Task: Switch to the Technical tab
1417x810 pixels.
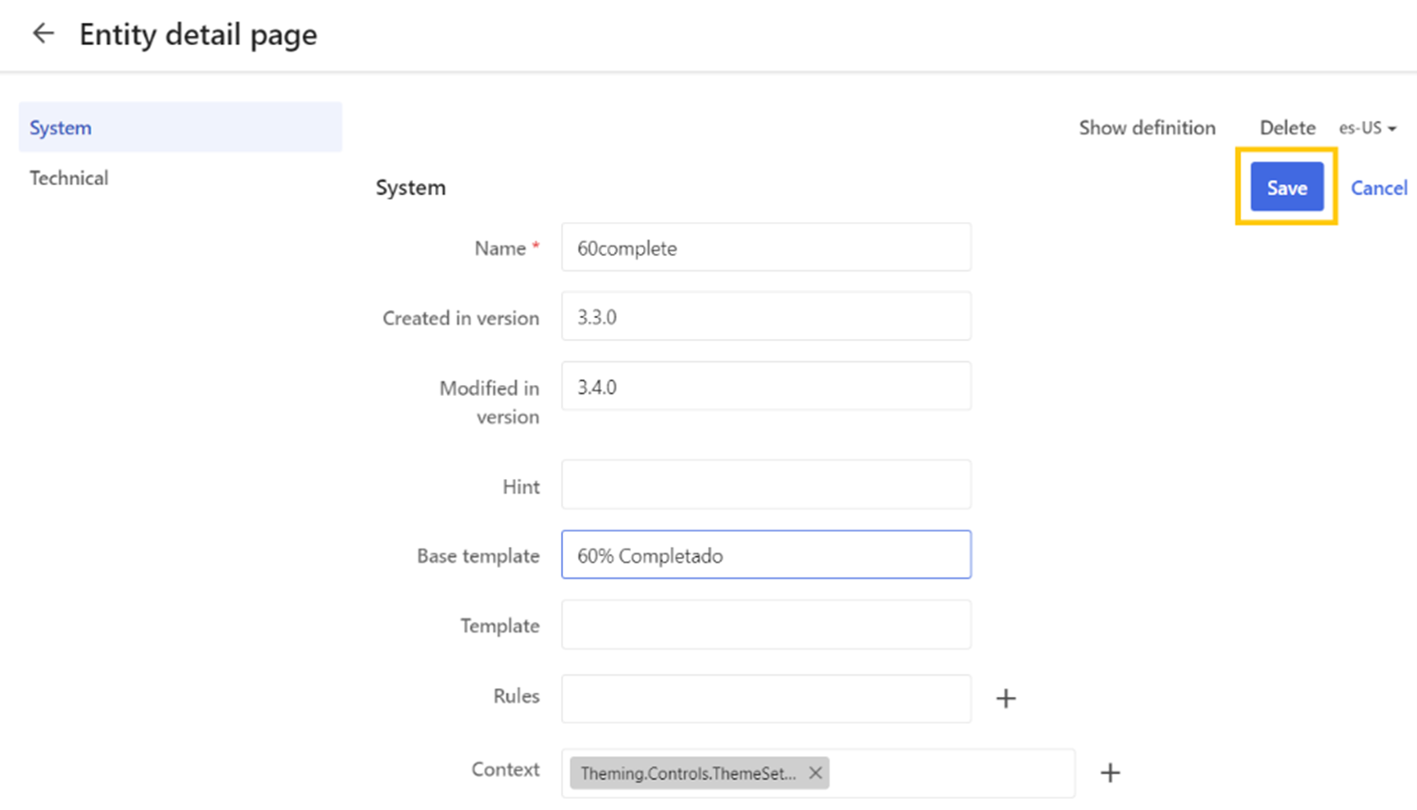Action: 69,177
